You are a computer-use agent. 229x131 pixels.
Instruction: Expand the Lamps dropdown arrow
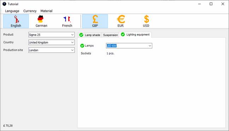coord(150,46)
